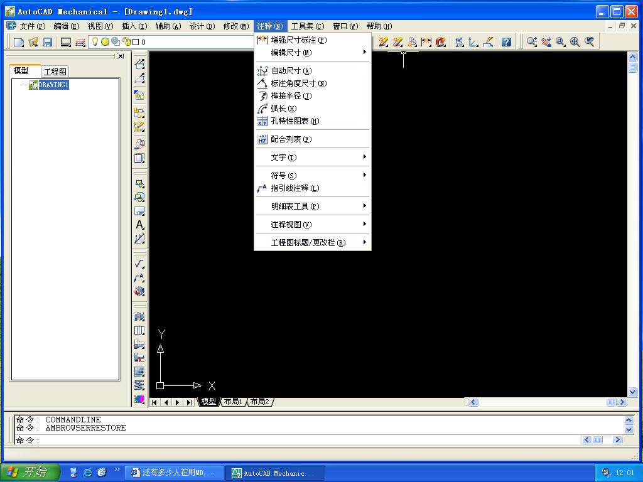643x482 pixels.
Task: Open the 视图 menu
Action: point(100,26)
